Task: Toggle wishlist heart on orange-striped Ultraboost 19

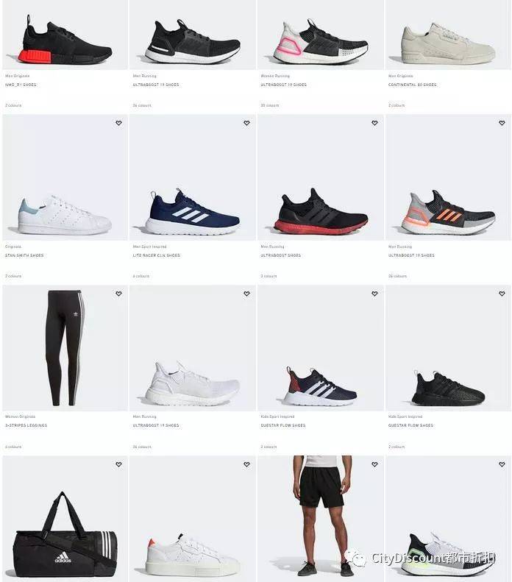Action: click(x=502, y=123)
